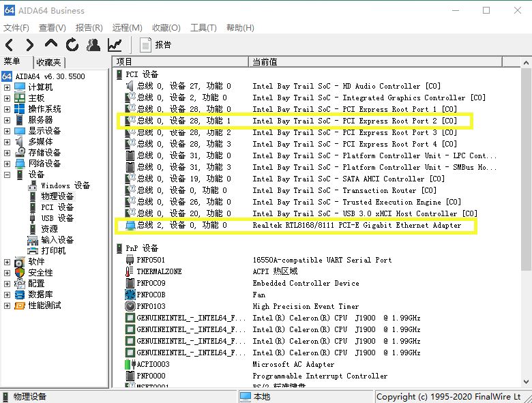Click the 存储设备 storage icon

tap(20, 152)
